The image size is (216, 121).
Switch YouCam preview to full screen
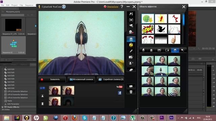tap(131, 20)
